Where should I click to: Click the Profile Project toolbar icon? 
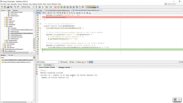[x=51, y=7]
